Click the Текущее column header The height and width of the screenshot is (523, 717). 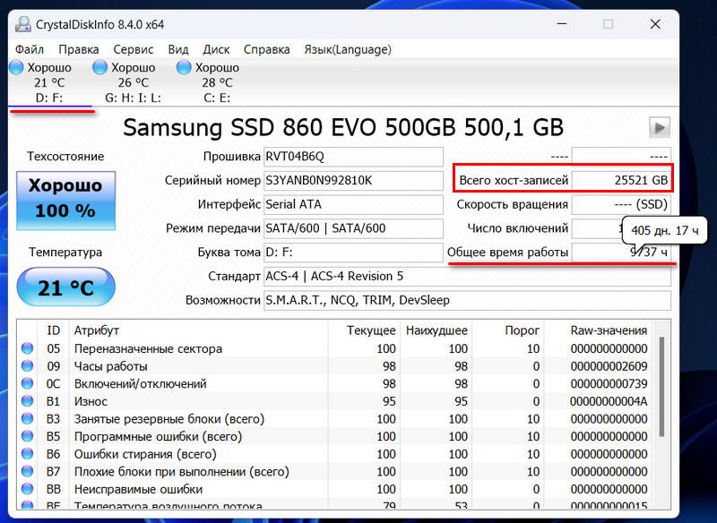(364, 330)
